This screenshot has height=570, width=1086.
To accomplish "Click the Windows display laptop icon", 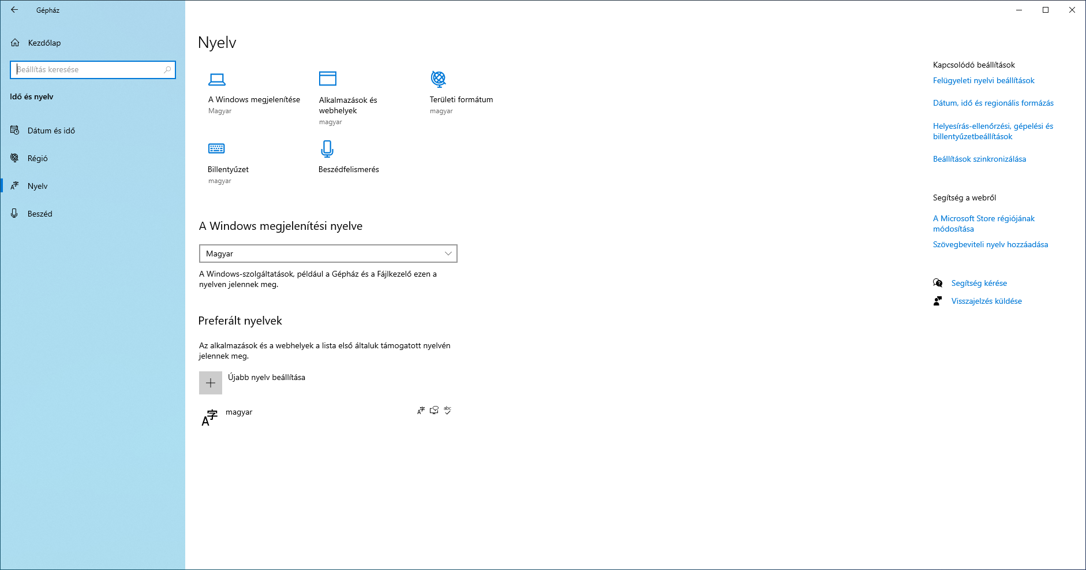I will pyautogui.click(x=217, y=79).
